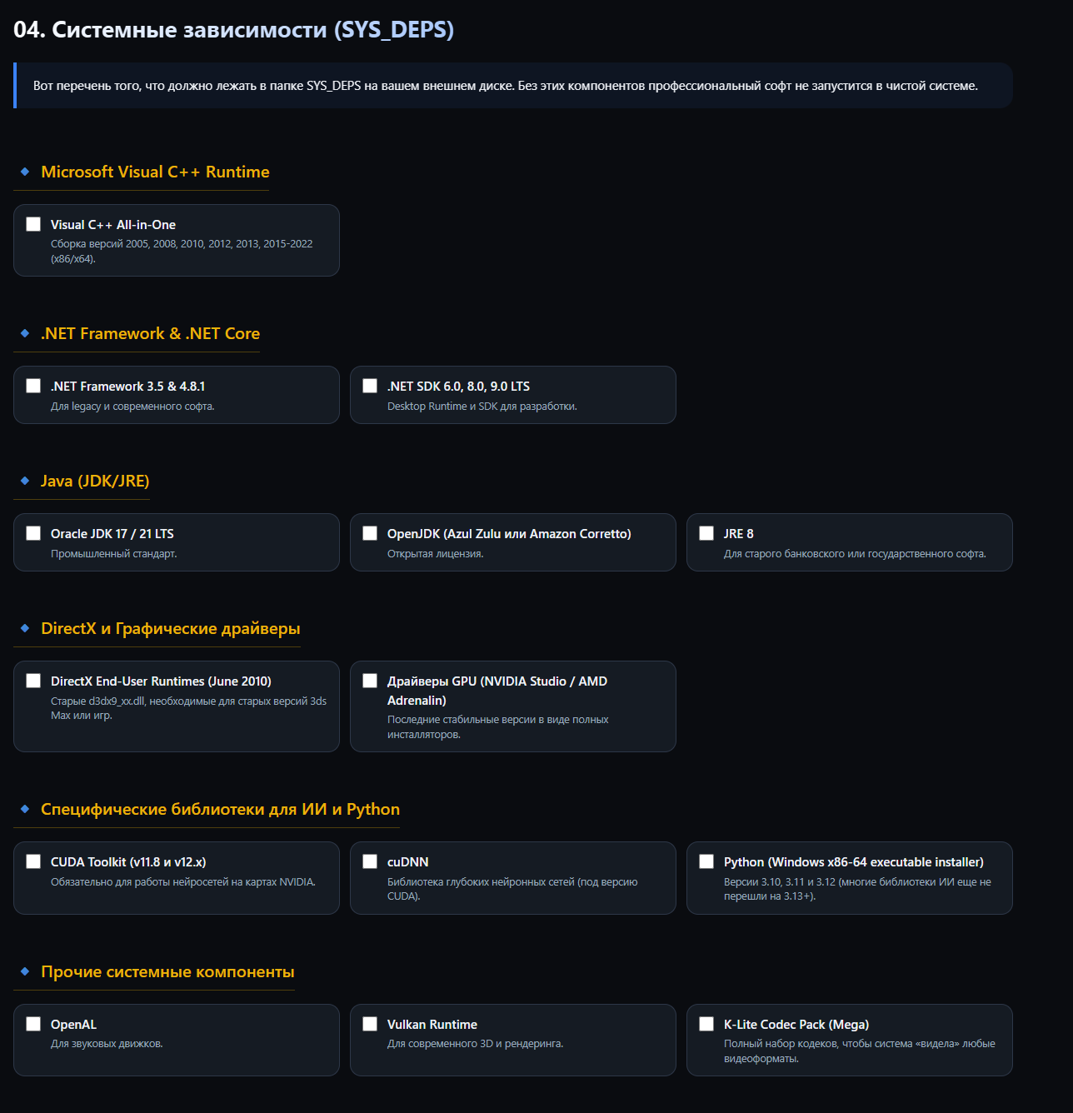The width and height of the screenshot is (1073, 1113).
Task: Mark Oracle JDK 17 / 21 LTS as done
Action: [33, 533]
